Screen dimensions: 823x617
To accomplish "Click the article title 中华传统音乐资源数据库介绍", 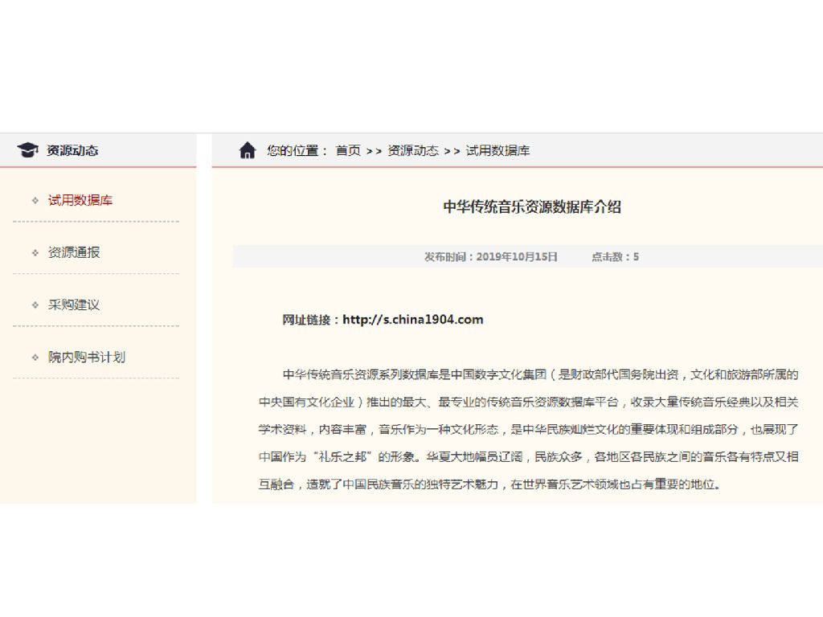I will coord(532,206).
